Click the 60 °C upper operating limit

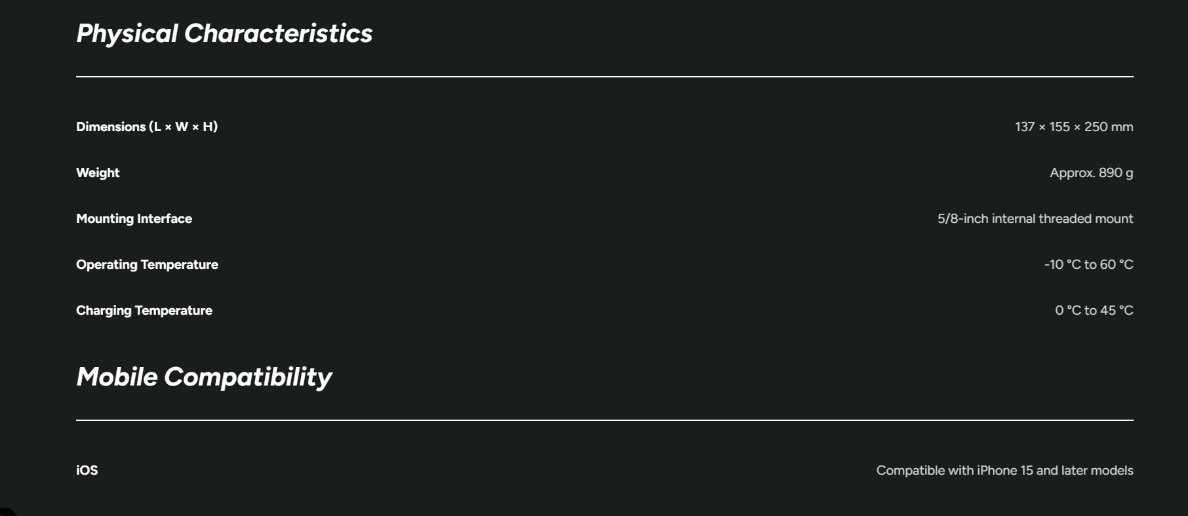point(1117,264)
